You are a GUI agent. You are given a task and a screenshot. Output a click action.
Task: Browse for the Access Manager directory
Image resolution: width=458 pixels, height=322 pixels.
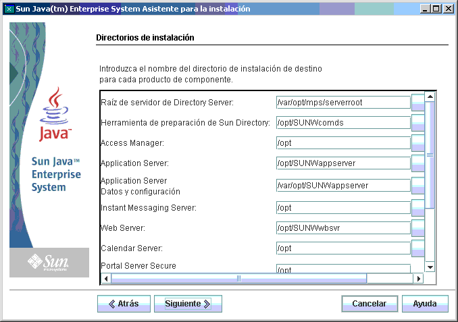418,142
